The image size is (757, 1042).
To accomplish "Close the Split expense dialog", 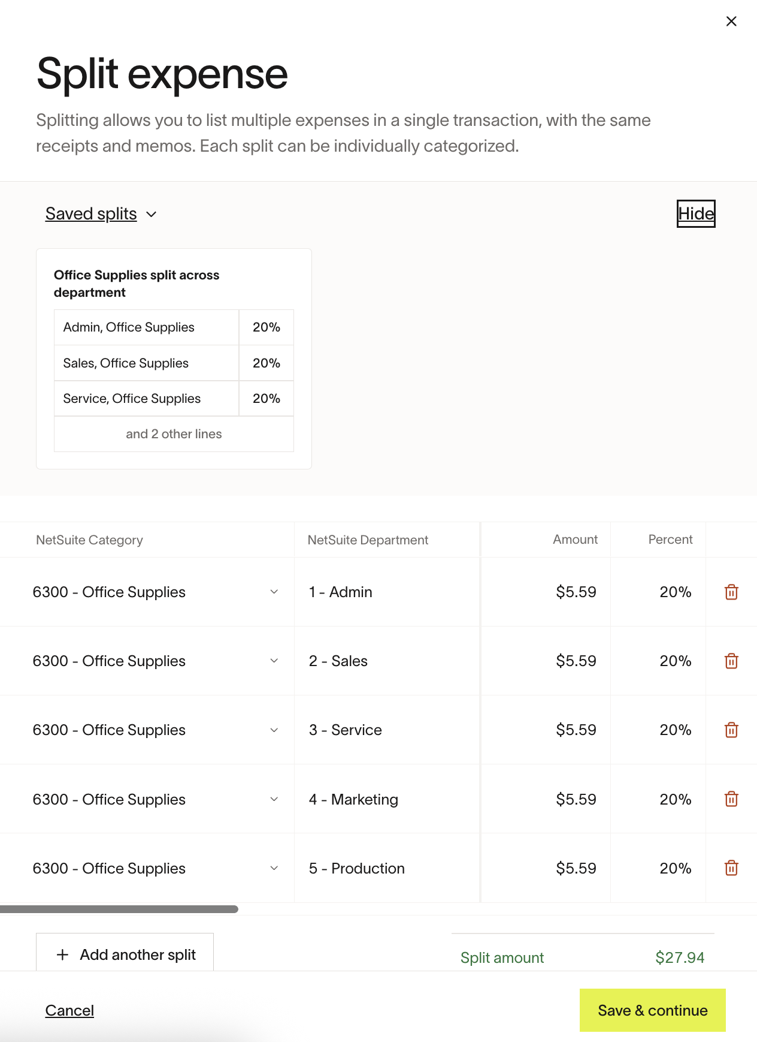I will (x=731, y=22).
